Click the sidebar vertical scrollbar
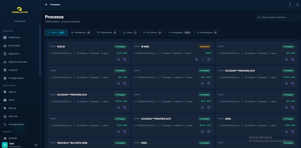Screen dimensions: 301x148 pyautogui.click(x=40, y=50)
